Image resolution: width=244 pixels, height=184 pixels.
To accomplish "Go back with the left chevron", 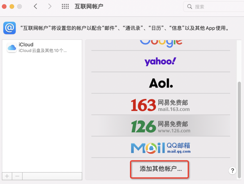I will click(36, 6).
